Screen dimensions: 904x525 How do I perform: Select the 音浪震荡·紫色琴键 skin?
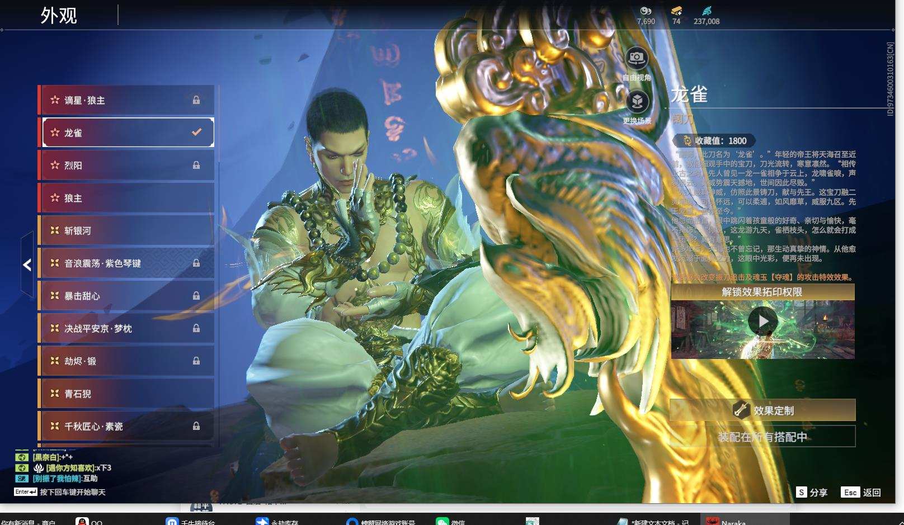coord(126,263)
